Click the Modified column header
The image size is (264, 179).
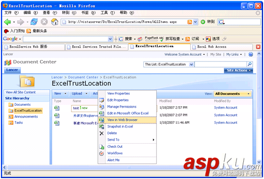[x=165, y=101]
